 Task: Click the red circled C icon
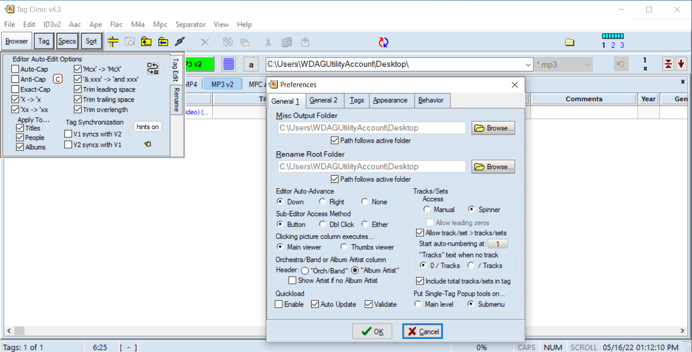coord(58,79)
